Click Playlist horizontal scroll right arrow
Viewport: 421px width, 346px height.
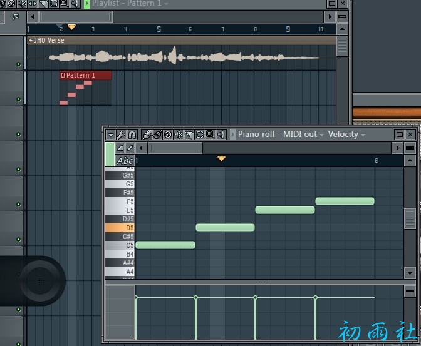330,17
